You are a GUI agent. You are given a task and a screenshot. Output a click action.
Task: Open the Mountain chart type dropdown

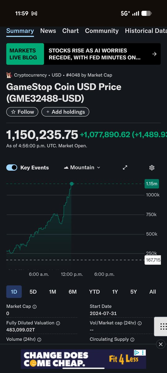click(x=82, y=168)
